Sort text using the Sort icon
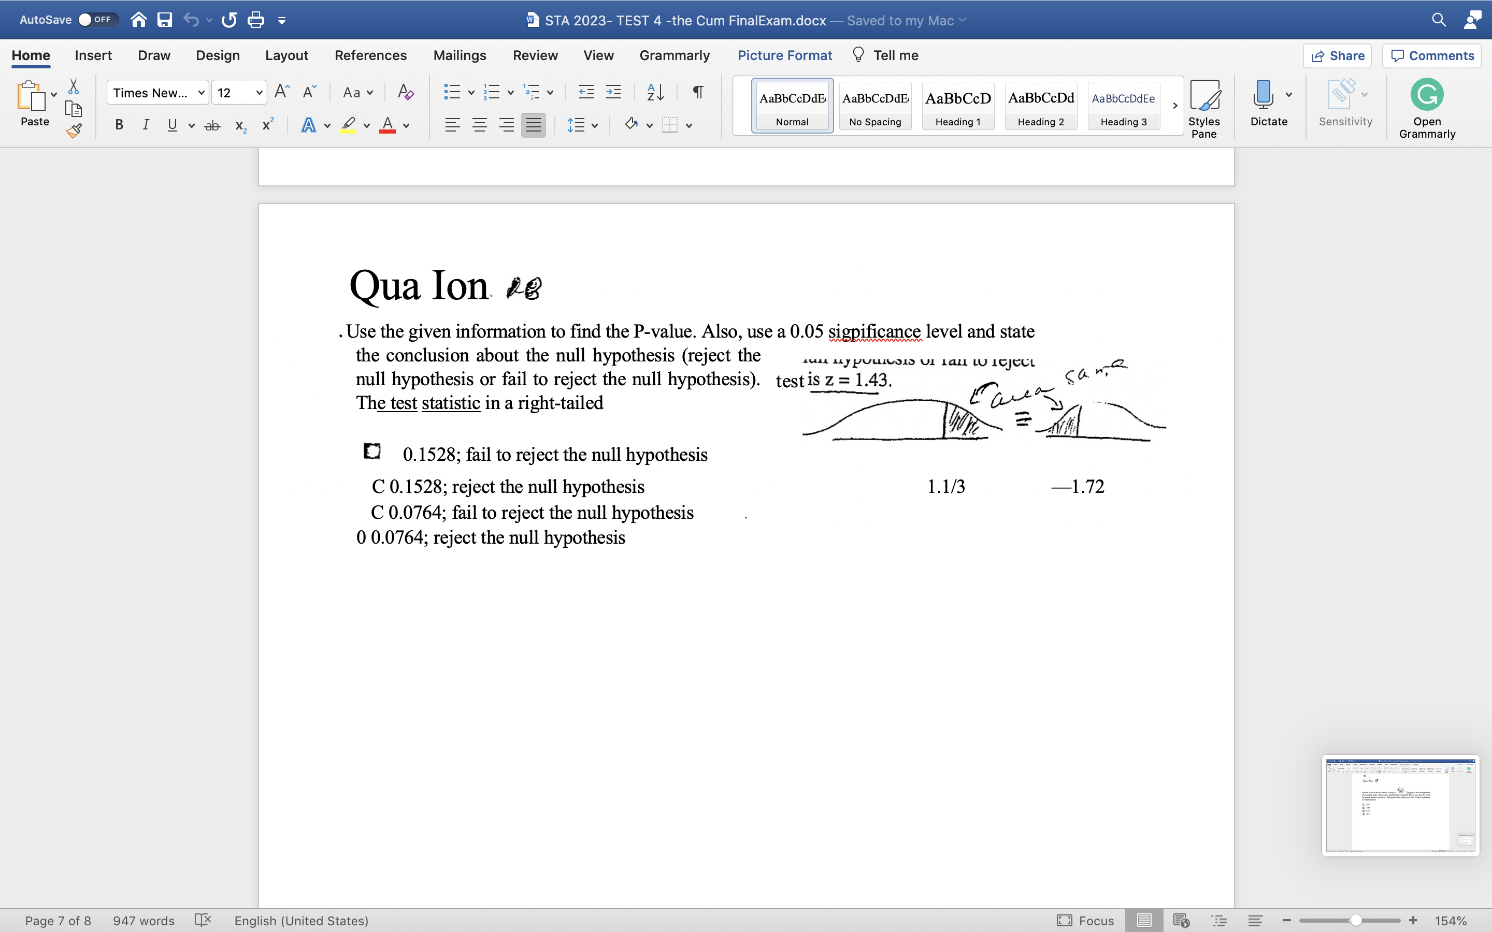This screenshot has width=1492, height=932. pos(655,92)
